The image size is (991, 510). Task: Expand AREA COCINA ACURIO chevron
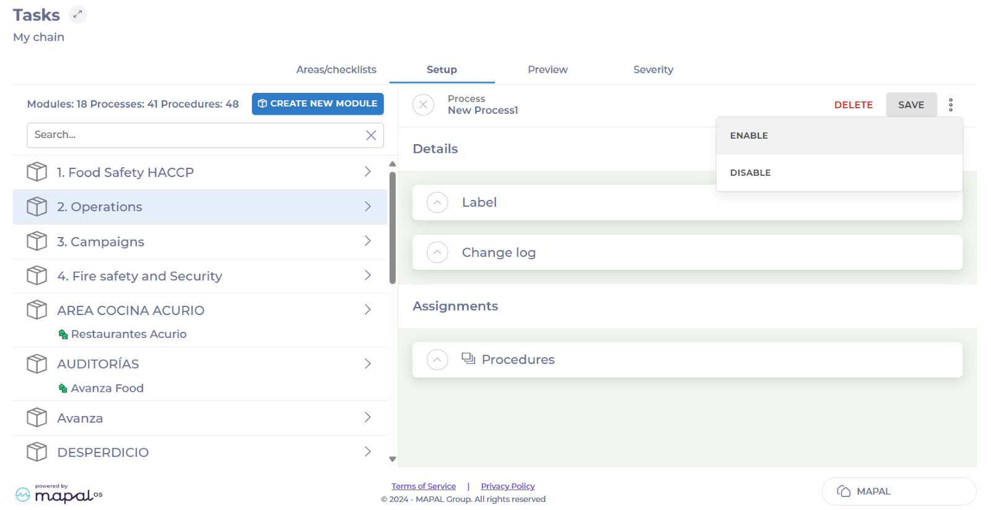click(x=368, y=309)
